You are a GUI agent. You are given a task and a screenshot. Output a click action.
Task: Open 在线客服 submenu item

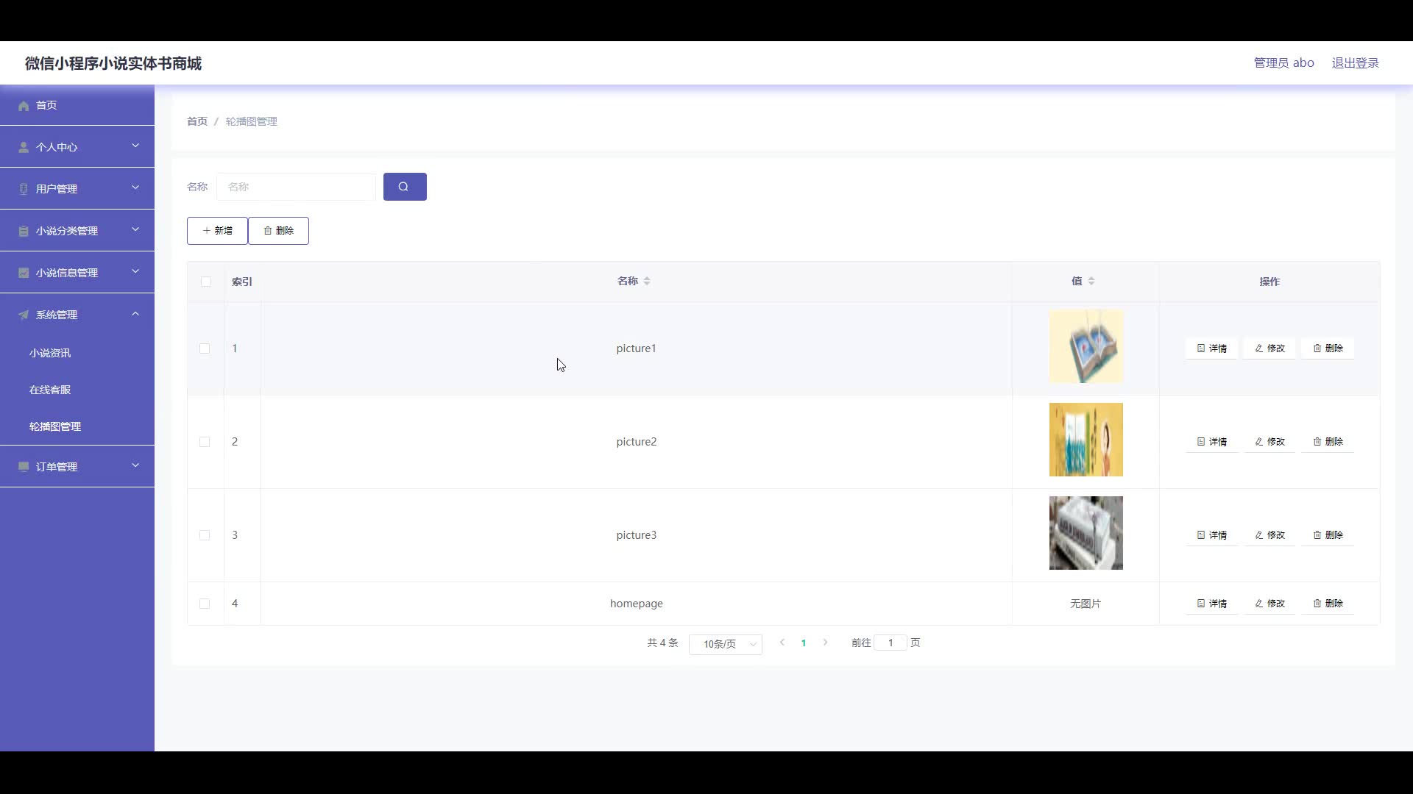tap(77, 390)
